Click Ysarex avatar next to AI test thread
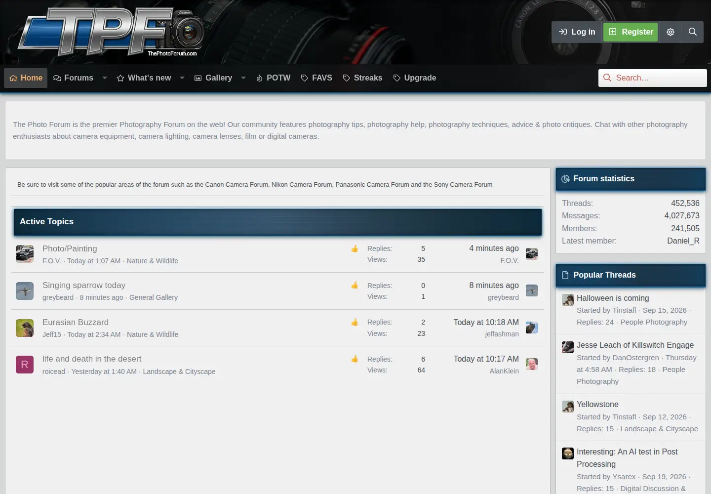This screenshot has height=494, width=711. click(568, 453)
